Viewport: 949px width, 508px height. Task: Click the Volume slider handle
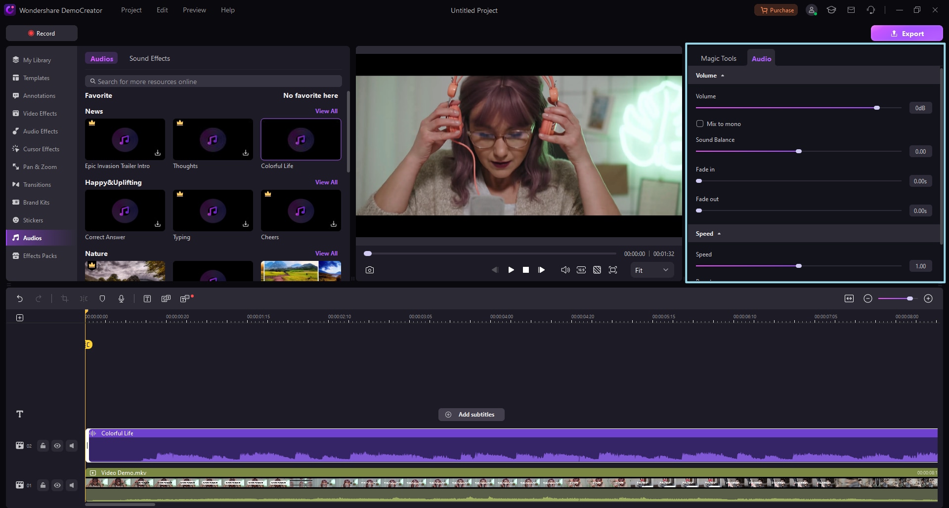(x=877, y=108)
